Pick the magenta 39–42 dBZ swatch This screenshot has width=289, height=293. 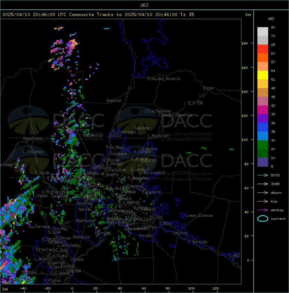(x=263, y=110)
